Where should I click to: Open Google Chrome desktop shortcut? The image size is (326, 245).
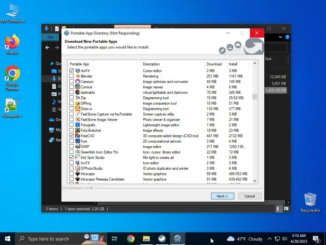pyautogui.click(x=12, y=78)
